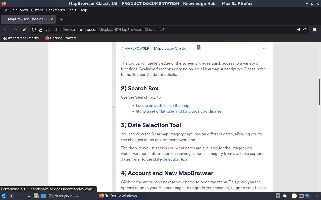
Task: Open Locate an address on the map
Action: [x=163, y=105]
